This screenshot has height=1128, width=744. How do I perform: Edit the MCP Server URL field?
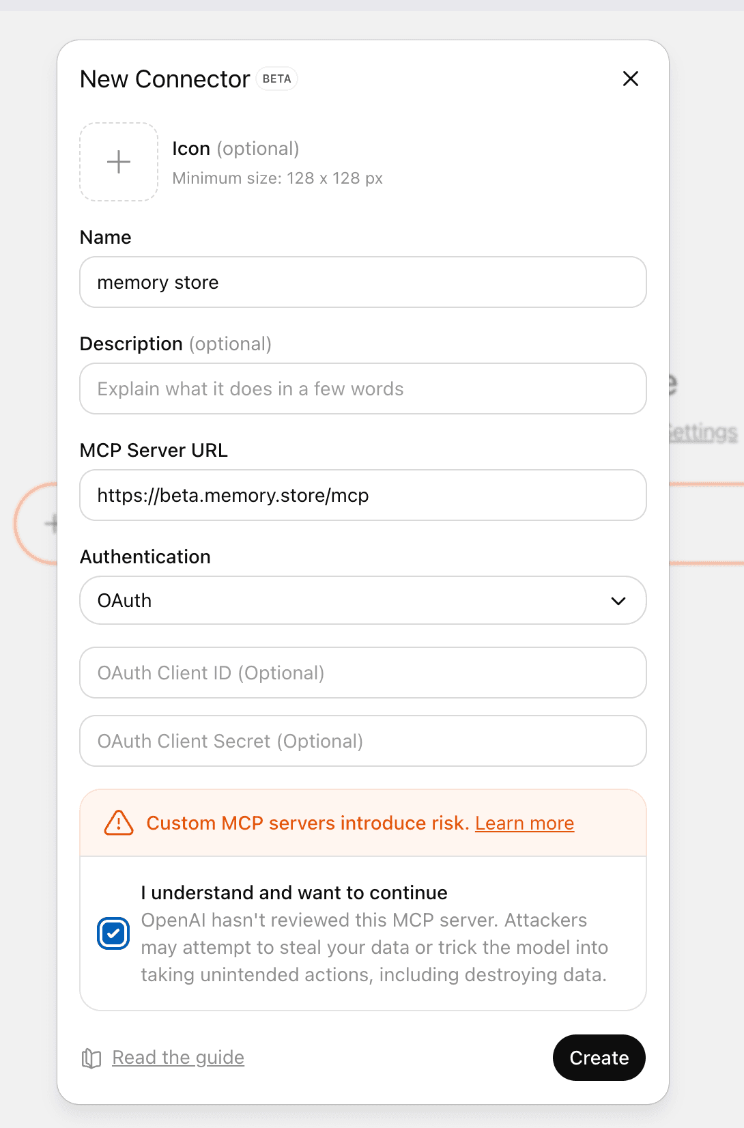point(363,495)
